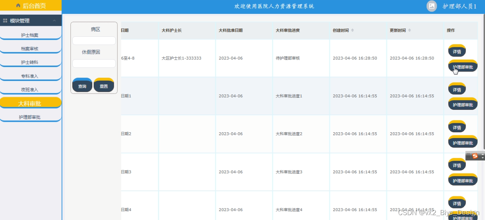Open 详情 for 大科审批进度4 row
Viewport: 485px width, 220px height.
(x=457, y=202)
